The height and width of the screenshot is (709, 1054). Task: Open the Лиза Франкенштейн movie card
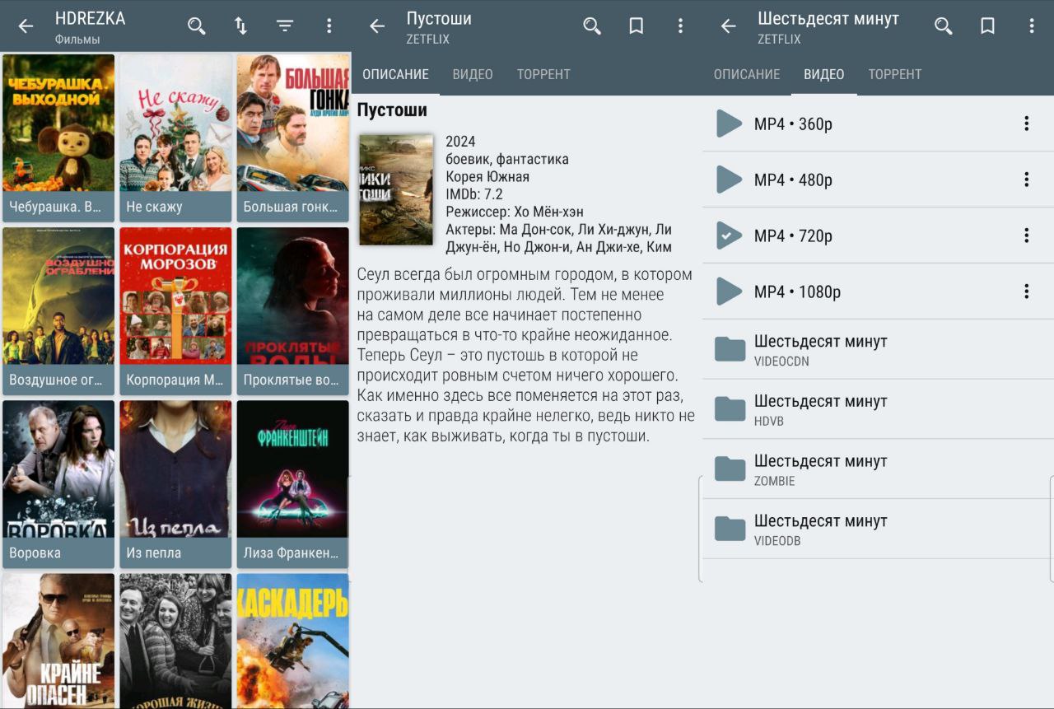click(292, 483)
